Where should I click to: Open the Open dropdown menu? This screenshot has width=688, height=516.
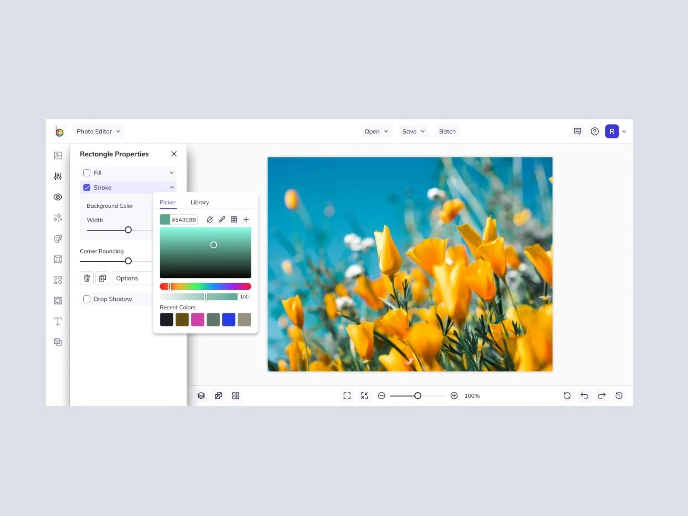tap(376, 131)
